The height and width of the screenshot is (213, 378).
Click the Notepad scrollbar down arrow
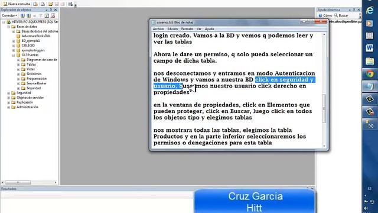point(324,146)
